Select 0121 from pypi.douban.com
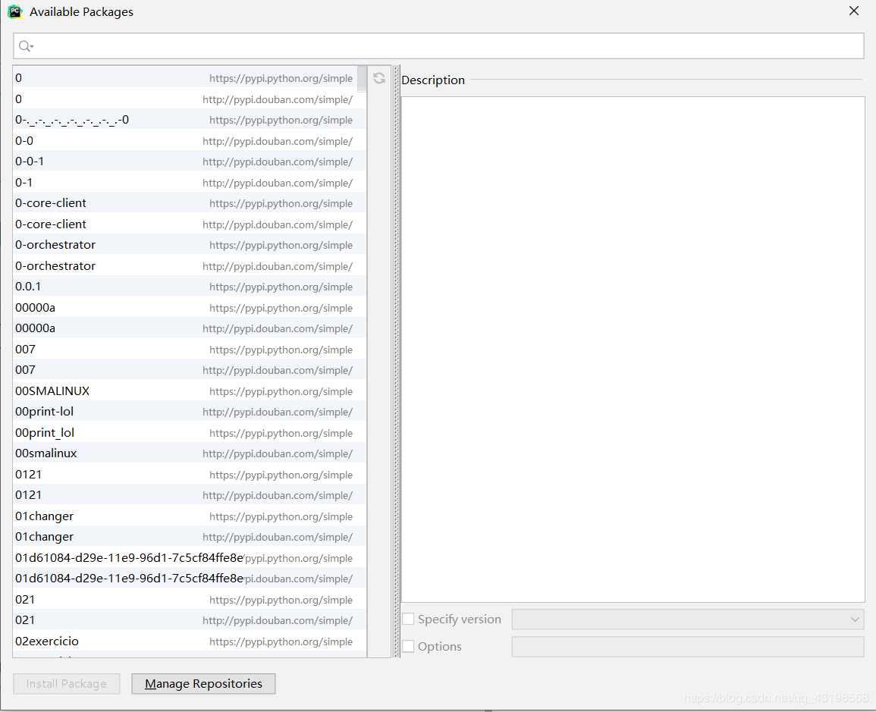The height and width of the screenshot is (712, 876). [x=190, y=495]
